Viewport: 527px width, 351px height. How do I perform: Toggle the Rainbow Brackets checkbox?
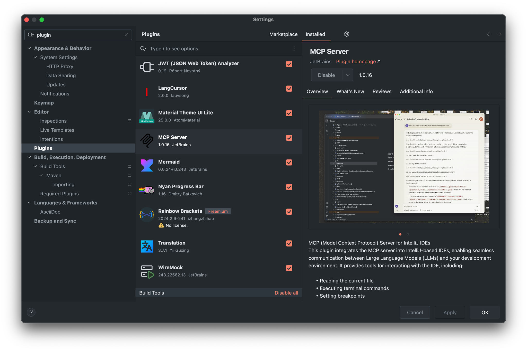[x=289, y=212]
